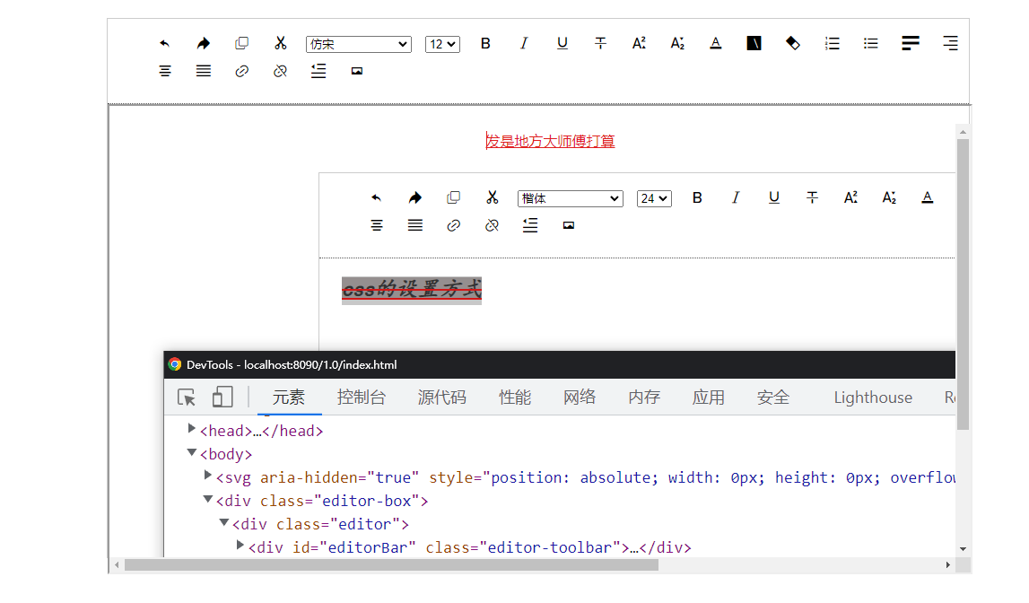Switch to the 控制台 tab in DevTools
The width and height of the screenshot is (1029, 603).
pos(362,398)
